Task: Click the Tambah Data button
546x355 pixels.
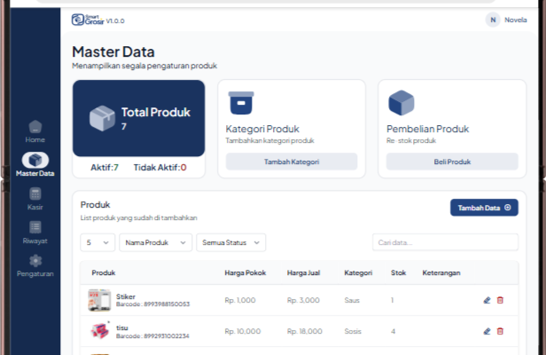Action: (x=484, y=208)
